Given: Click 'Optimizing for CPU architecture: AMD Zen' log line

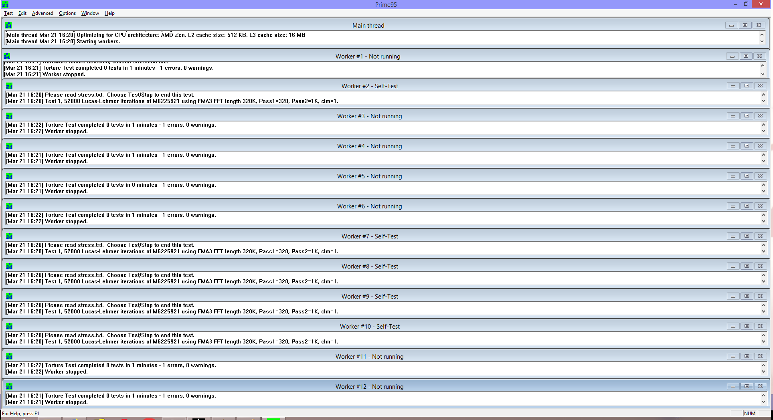Looking at the screenshot, I should coord(156,35).
